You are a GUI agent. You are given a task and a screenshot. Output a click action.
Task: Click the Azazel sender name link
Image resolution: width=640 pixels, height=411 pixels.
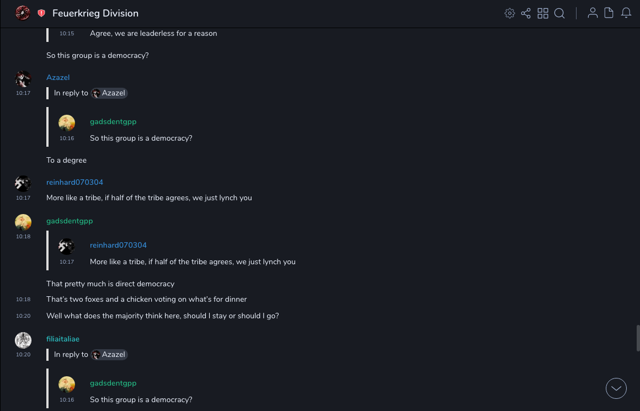pos(58,77)
